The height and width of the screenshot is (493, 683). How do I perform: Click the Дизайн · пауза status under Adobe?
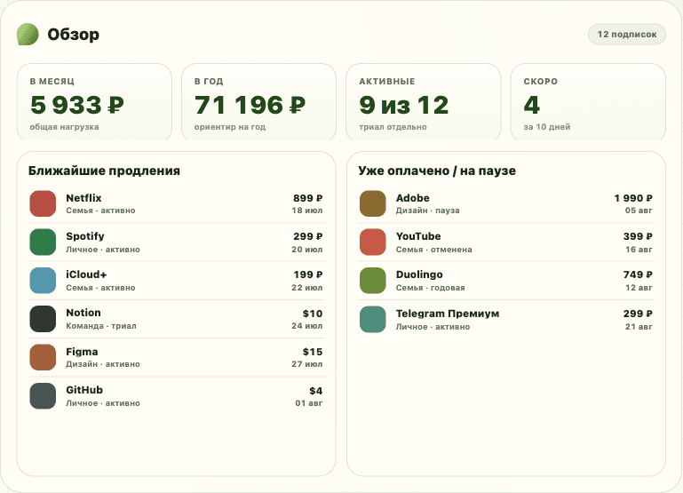[x=428, y=211]
